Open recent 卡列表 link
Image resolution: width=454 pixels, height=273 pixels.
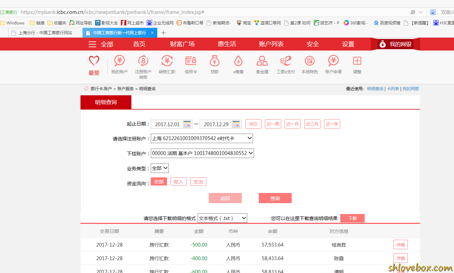point(393,89)
